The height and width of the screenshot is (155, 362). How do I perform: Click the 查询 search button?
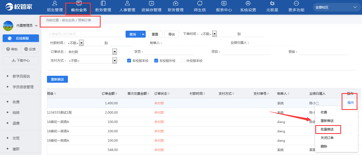(133, 34)
